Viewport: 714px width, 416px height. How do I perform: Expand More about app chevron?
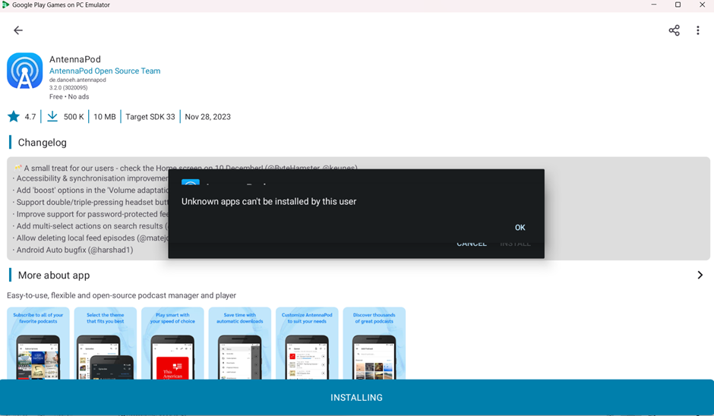[700, 275]
